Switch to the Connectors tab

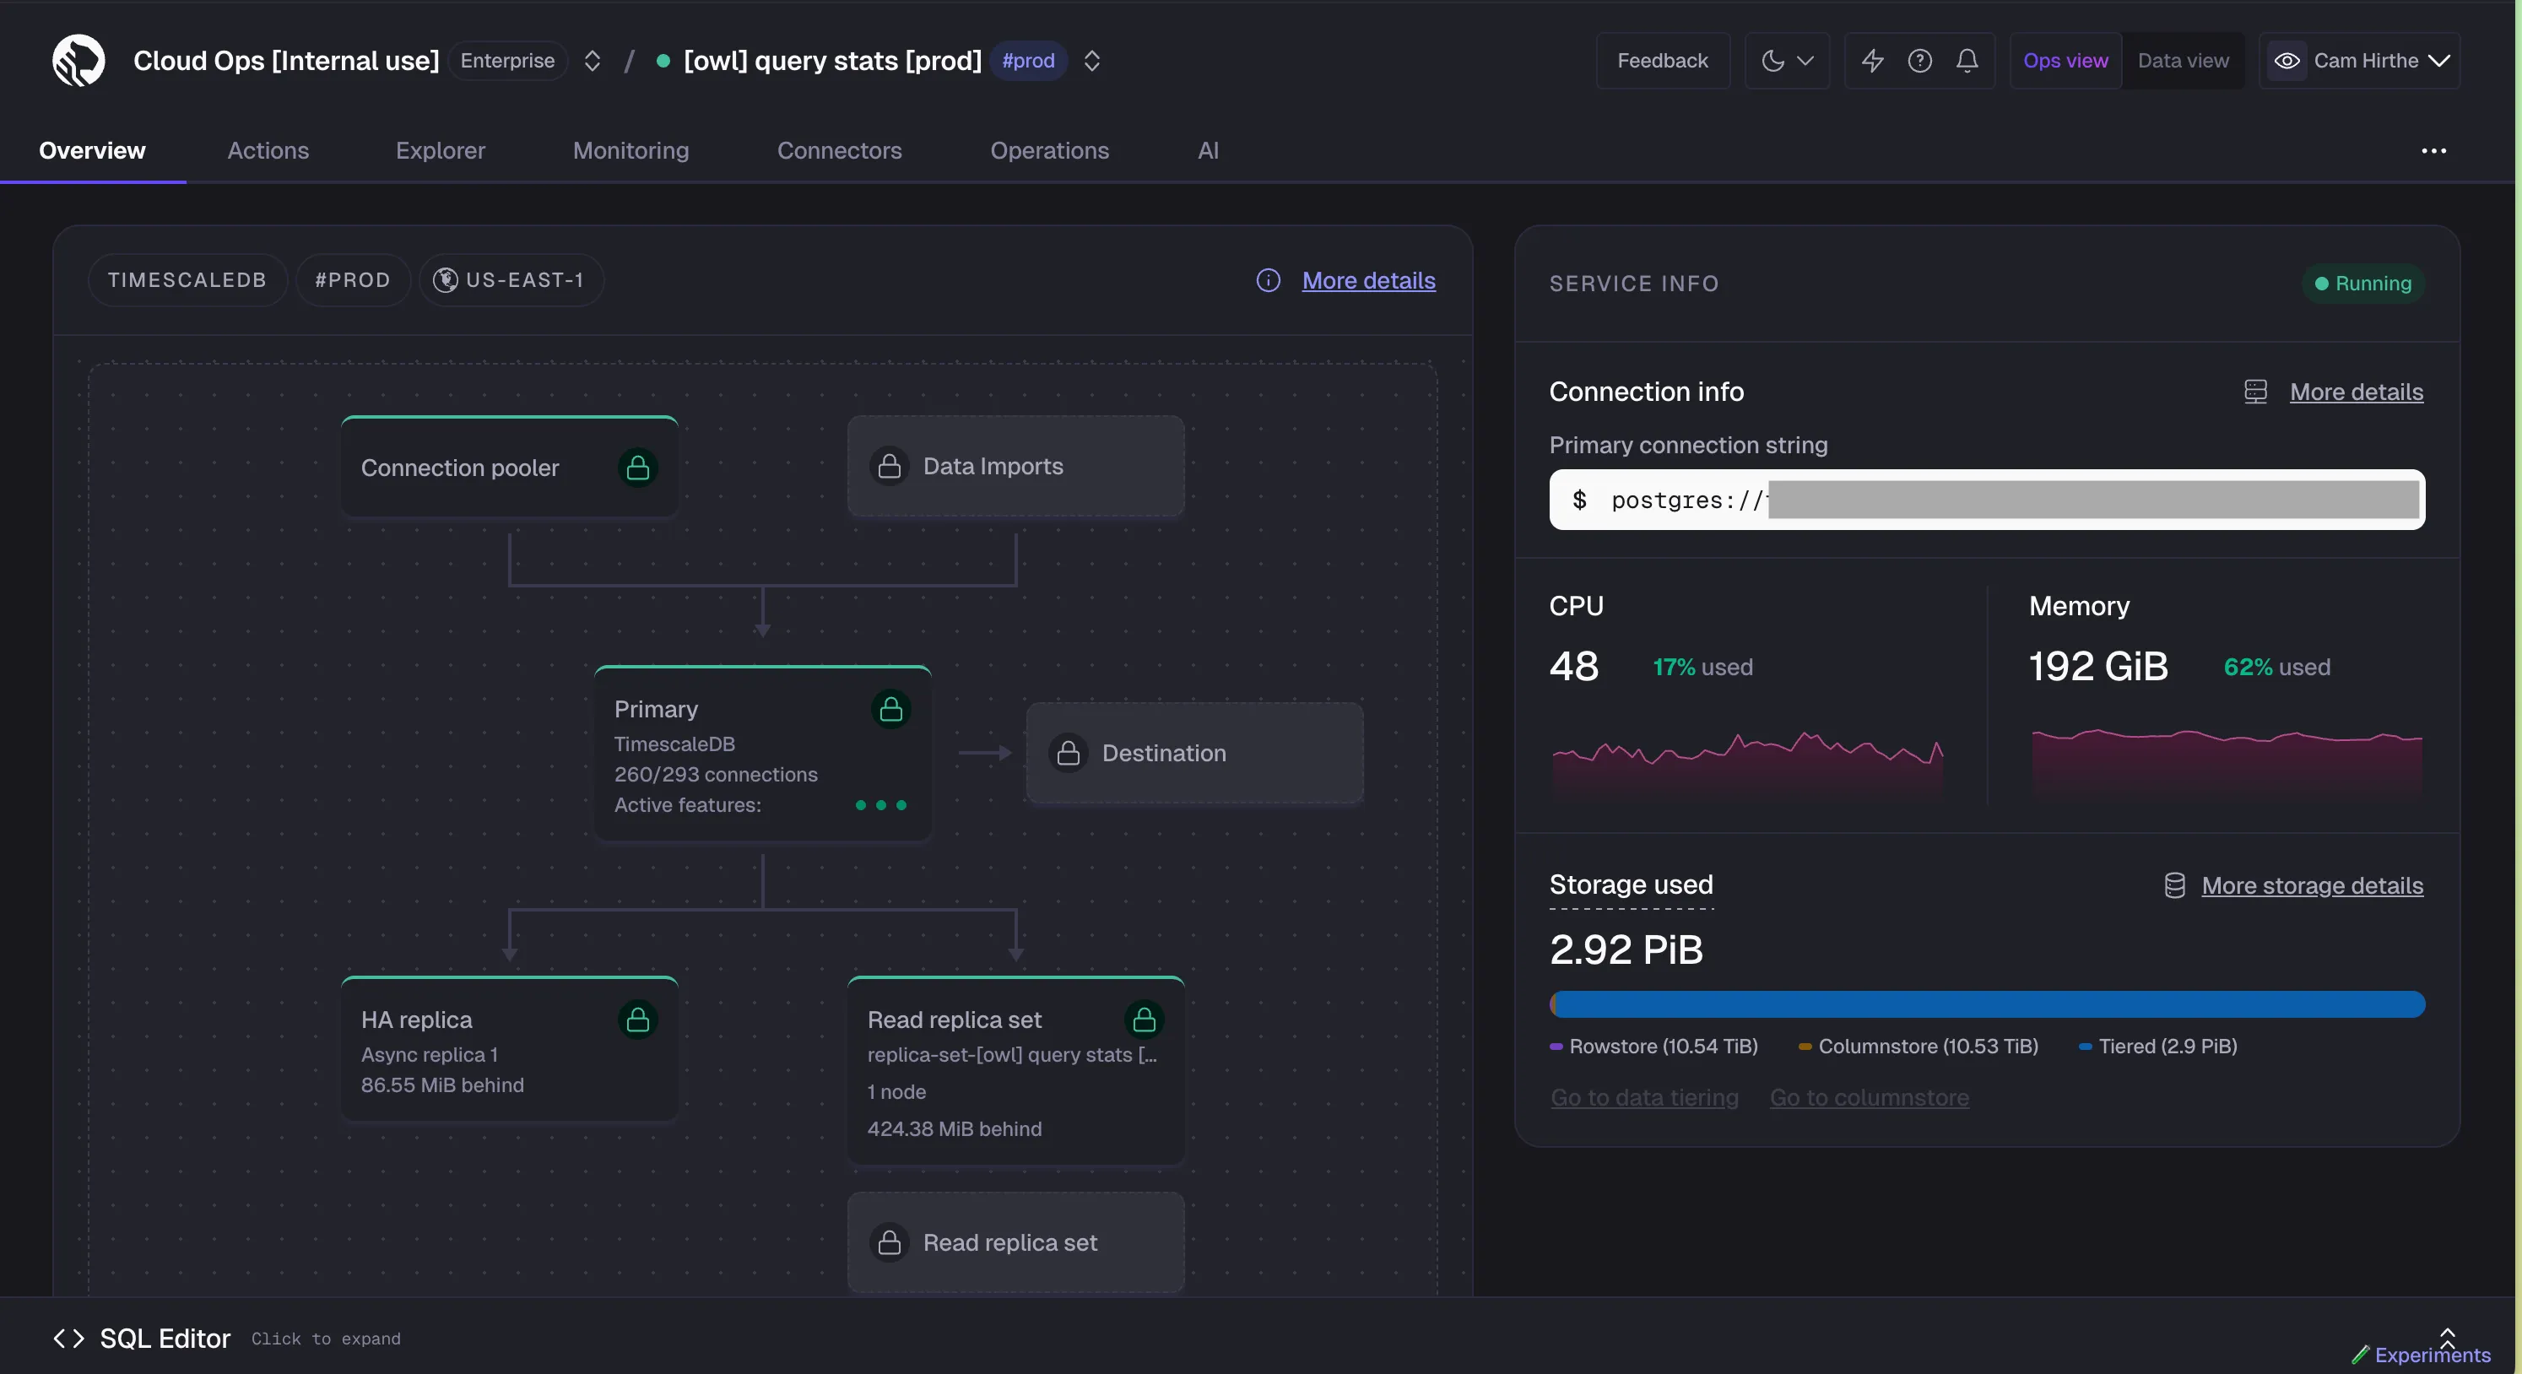(x=839, y=151)
